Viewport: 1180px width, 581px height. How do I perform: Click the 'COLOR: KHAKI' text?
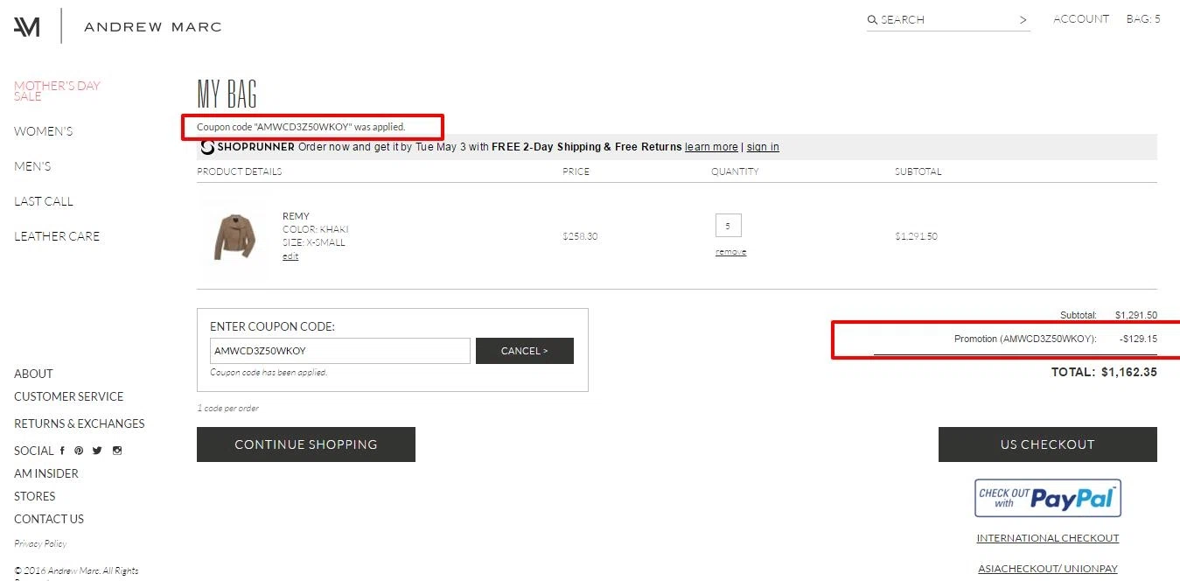click(x=316, y=229)
